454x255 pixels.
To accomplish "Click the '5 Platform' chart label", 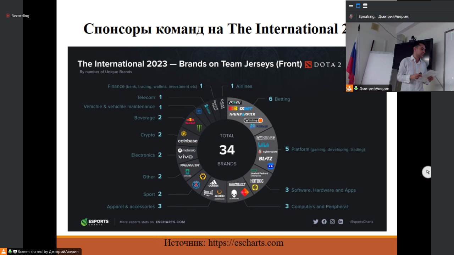I will click(x=325, y=149).
